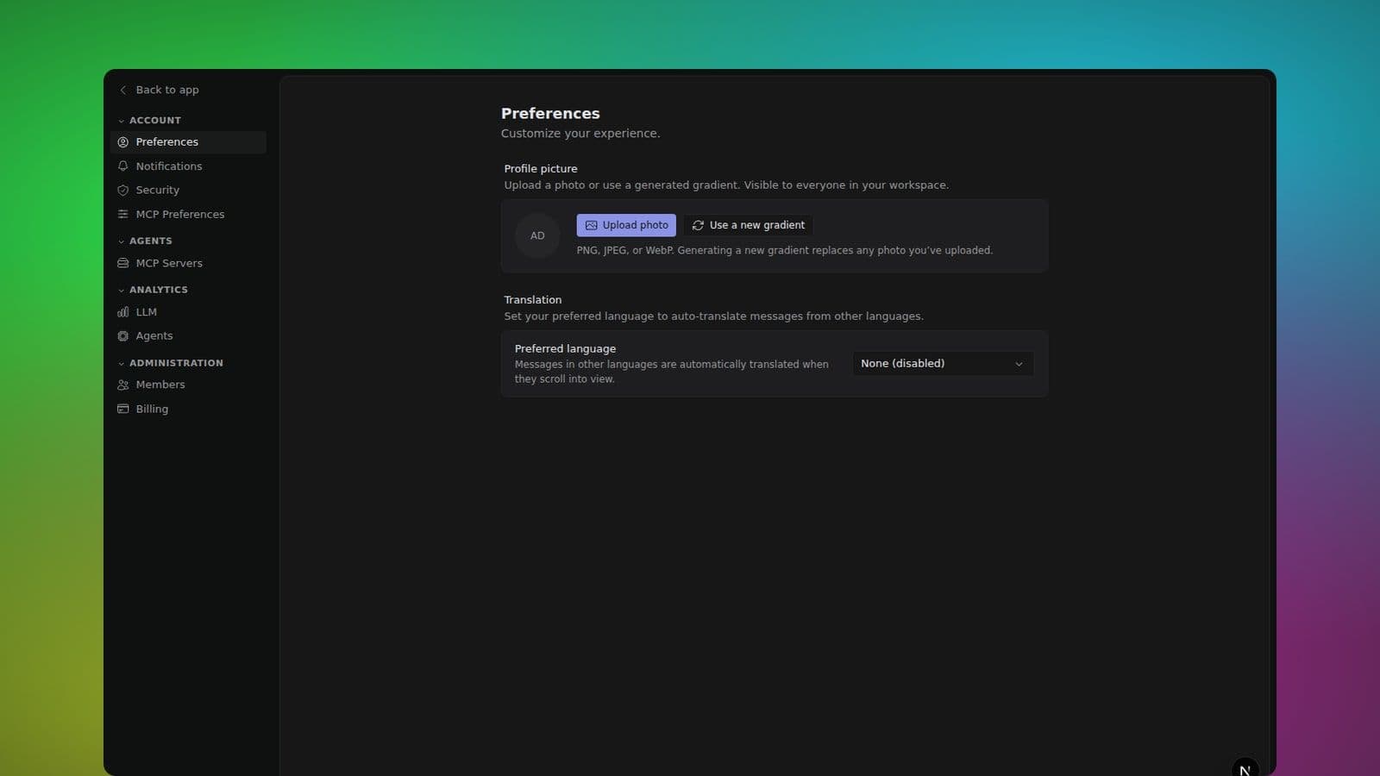The image size is (1380, 776).
Task: Click the Preferences page heading
Action: coord(550,114)
